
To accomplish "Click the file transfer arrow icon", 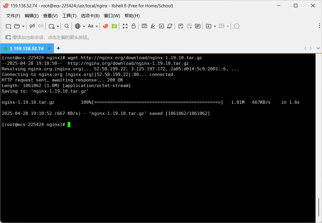I will coord(161,26).
